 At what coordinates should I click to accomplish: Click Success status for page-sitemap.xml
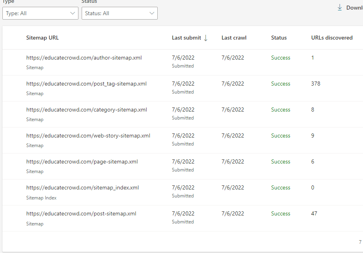[x=281, y=161]
